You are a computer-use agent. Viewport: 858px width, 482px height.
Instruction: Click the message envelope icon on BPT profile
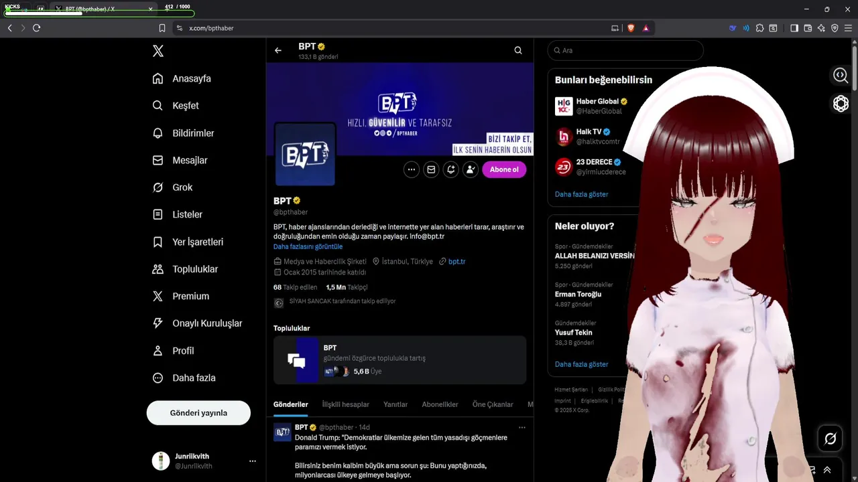point(431,169)
